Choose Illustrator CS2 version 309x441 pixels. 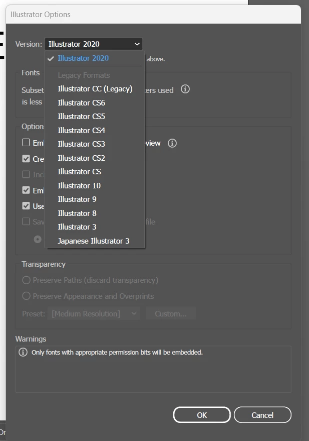click(x=95, y=158)
